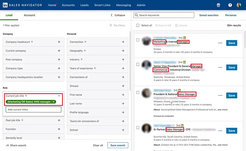Screen dimensions: 246x151
Task: Check the President & National Sales Manager lead
Action: tap(138, 92)
